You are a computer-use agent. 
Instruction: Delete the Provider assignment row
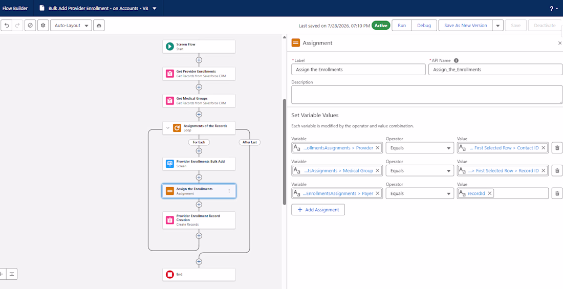pos(557,147)
